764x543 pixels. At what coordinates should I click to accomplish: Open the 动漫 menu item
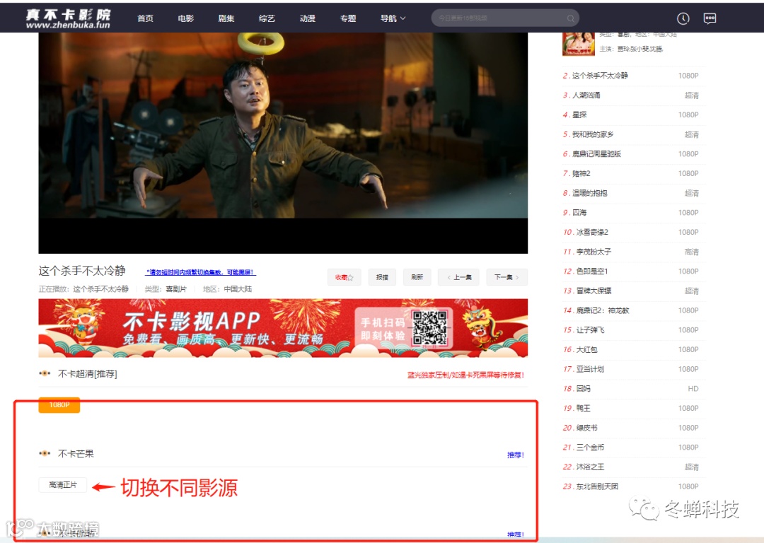pyautogui.click(x=307, y=18)
